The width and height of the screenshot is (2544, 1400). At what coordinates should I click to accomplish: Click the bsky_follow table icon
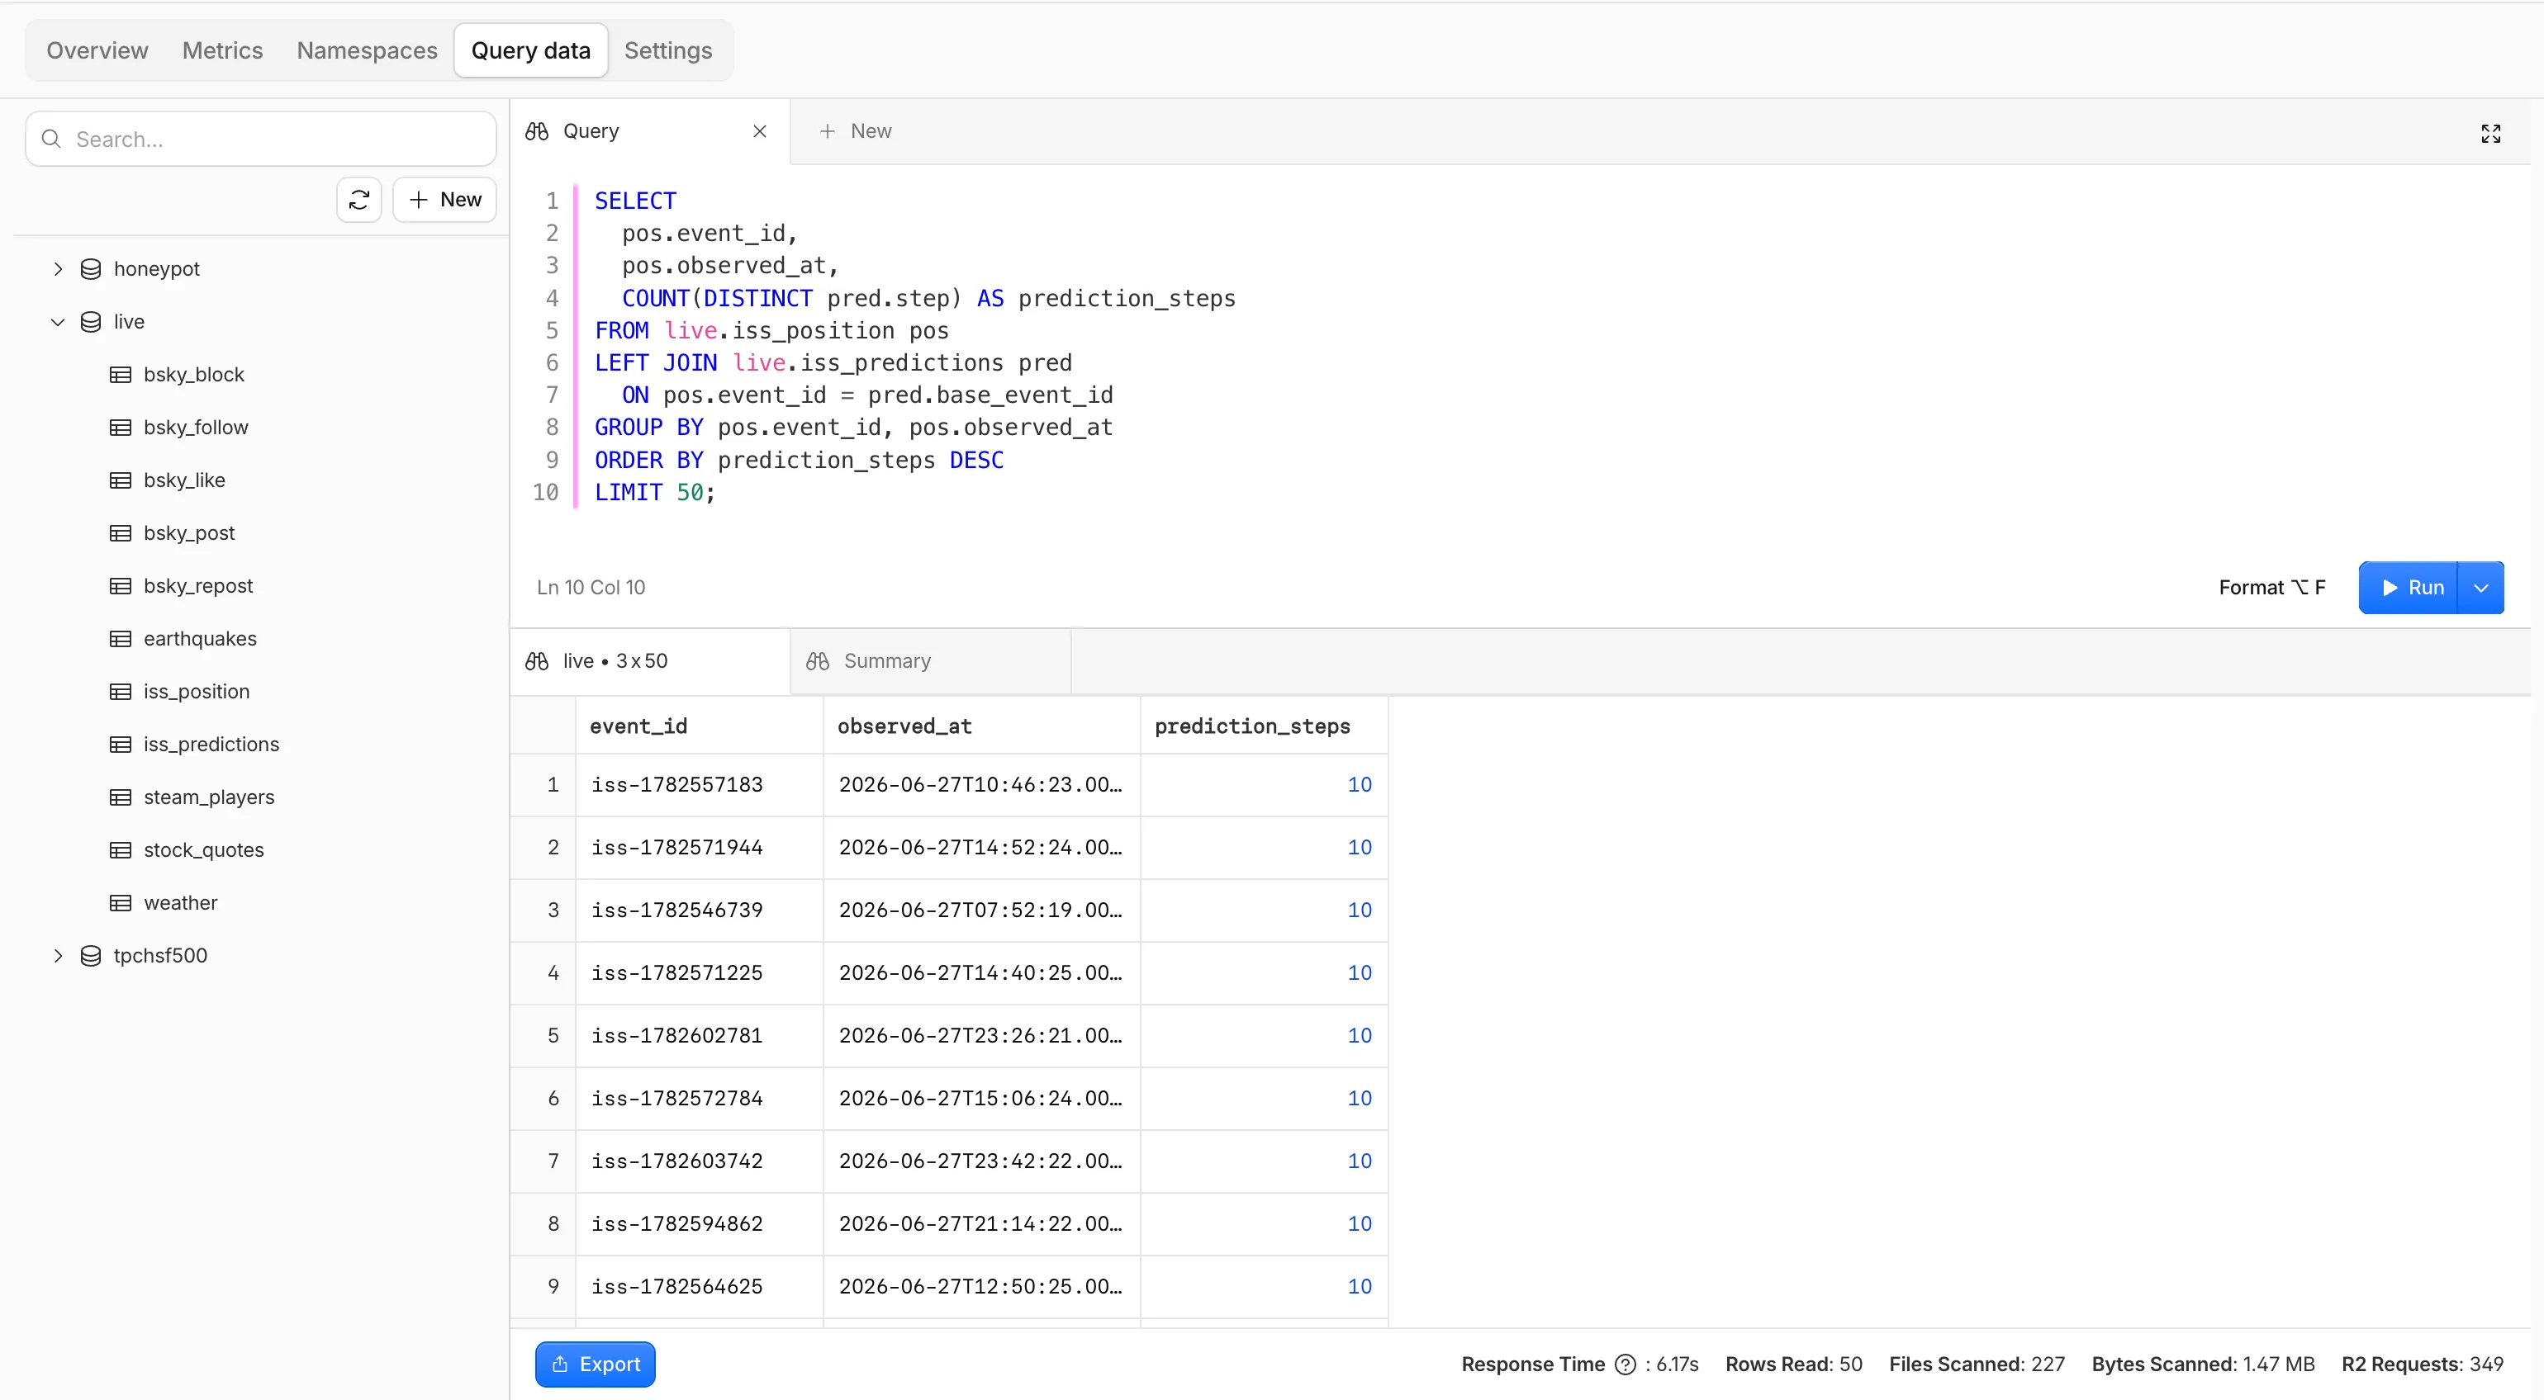(121, 428)
